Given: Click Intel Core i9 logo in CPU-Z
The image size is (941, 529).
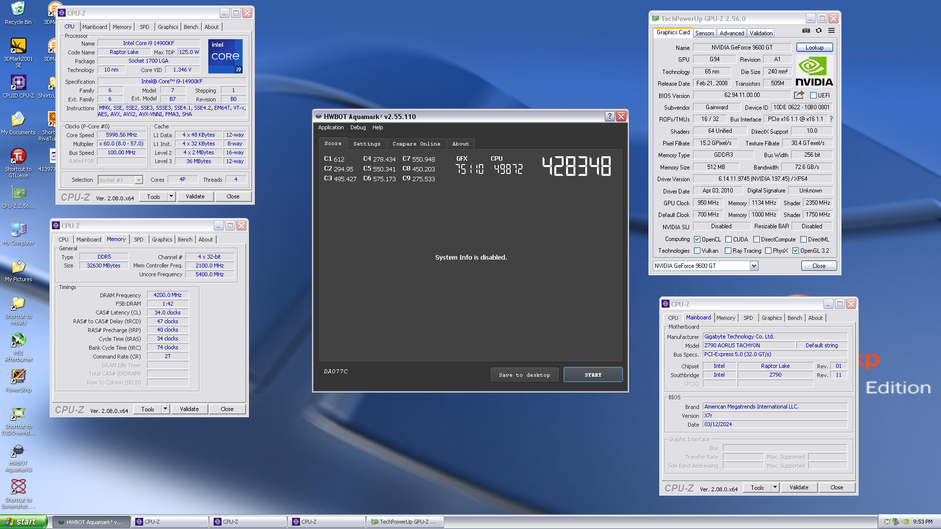Looking at the screenshot, I should click(225, 56).
